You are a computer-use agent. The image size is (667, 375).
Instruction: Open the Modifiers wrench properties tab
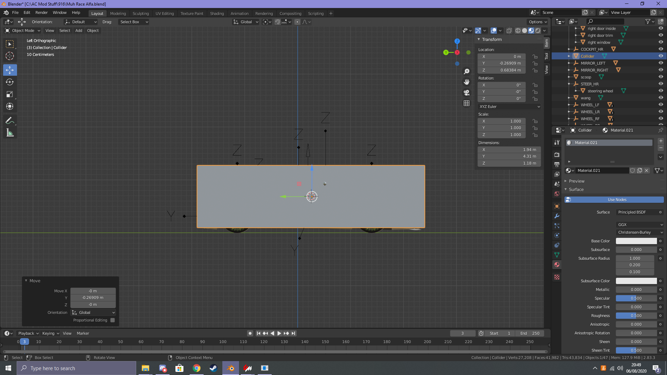[557, 216]
